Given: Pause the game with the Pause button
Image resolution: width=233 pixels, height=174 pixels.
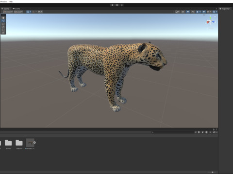Looking at the screenshot, I should pyautogui.click(x=117, y=5).
